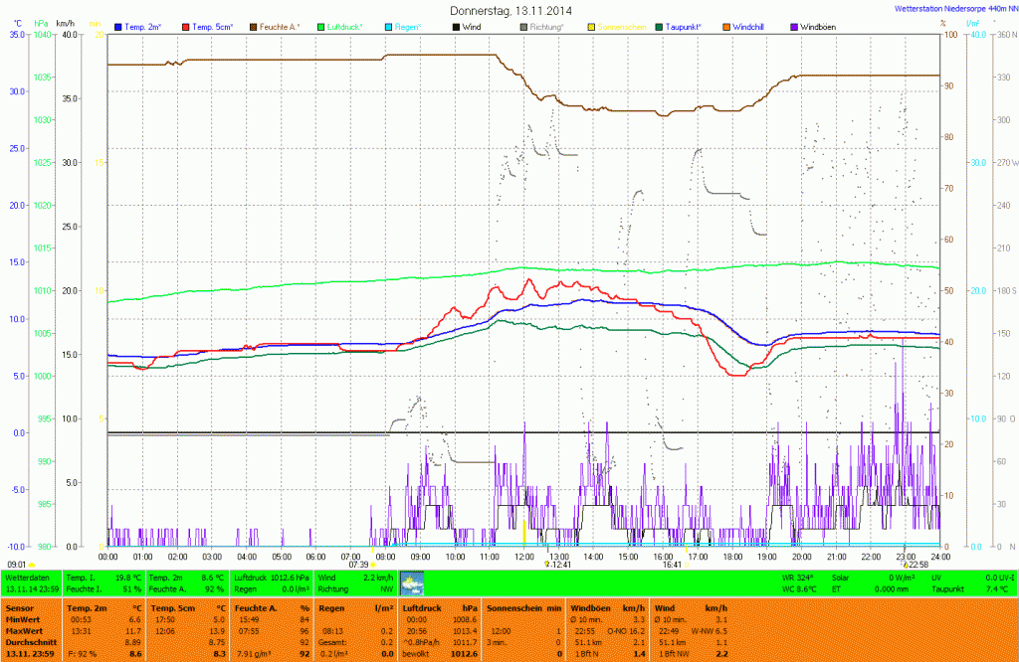Click the chart title Donnerstag, 13.11.2014
The image size is (1019, 662).
(x=509, y=10)
